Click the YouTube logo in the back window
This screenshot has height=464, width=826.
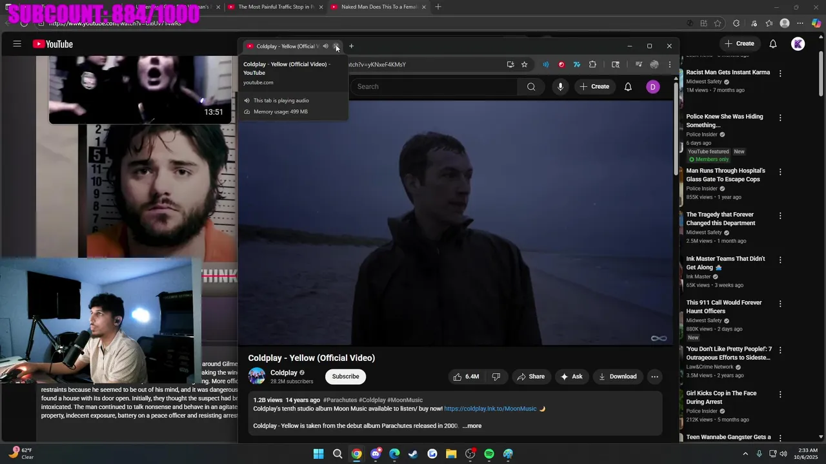tap(53, 44)
